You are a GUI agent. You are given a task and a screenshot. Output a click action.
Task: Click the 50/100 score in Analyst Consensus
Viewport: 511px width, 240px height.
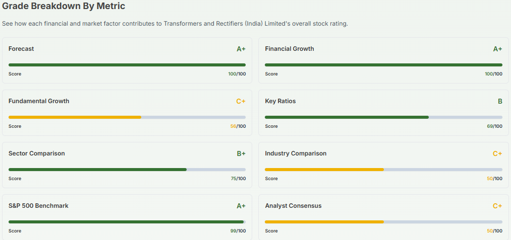(495, 231)
